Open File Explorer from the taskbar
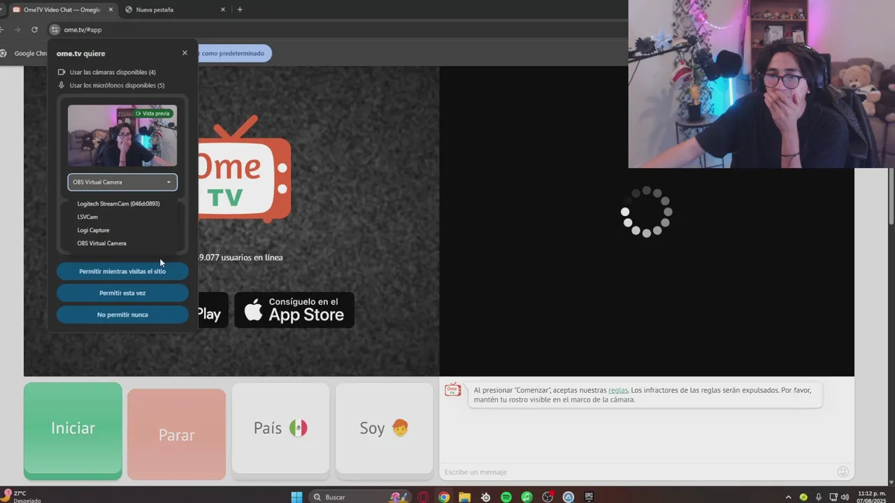895x503 pixels. [x=465, y=497]
